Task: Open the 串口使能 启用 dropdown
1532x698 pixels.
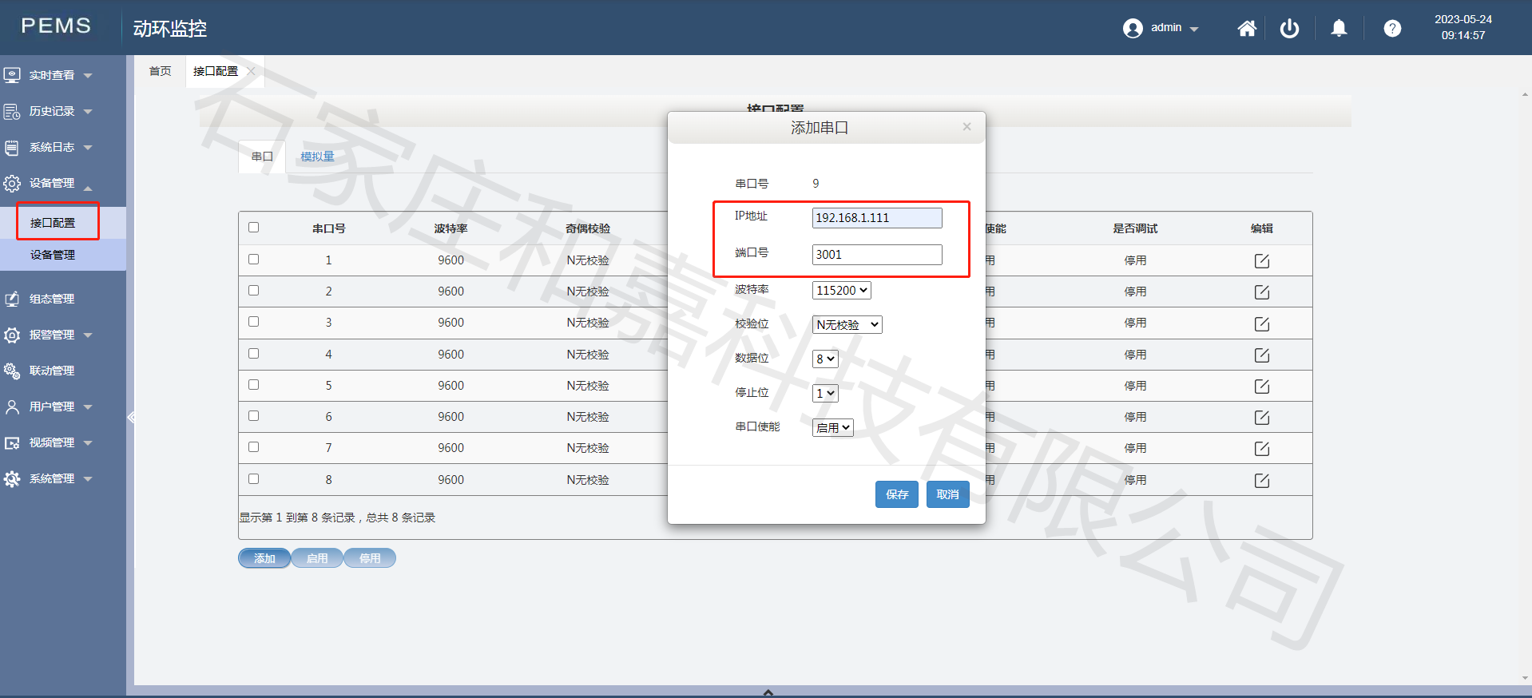Action: pos(832,428)
